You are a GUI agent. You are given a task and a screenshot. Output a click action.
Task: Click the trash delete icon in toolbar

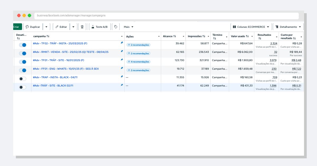pyautogui.click(x=82, y=27)
